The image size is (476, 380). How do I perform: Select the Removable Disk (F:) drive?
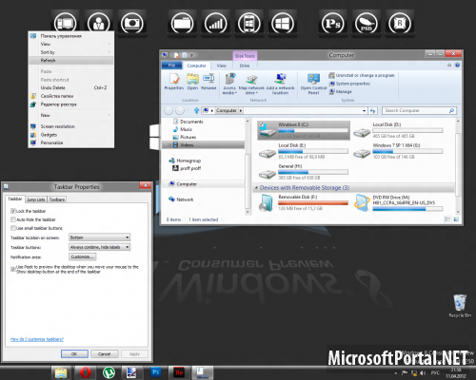click(304, 202)
